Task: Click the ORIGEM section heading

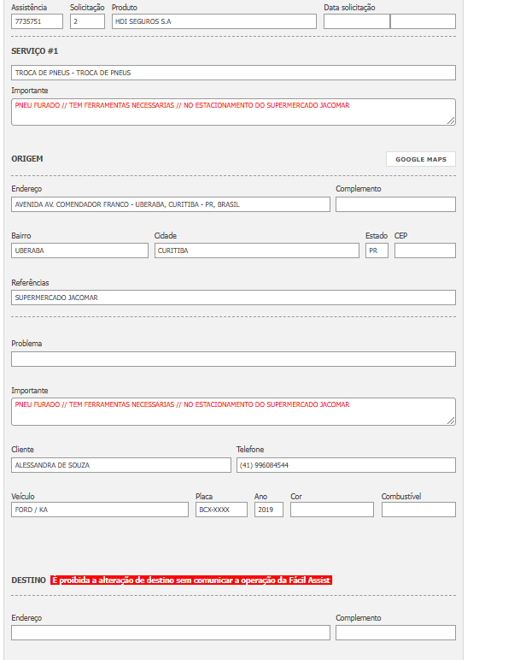Action: coord(27,159)
